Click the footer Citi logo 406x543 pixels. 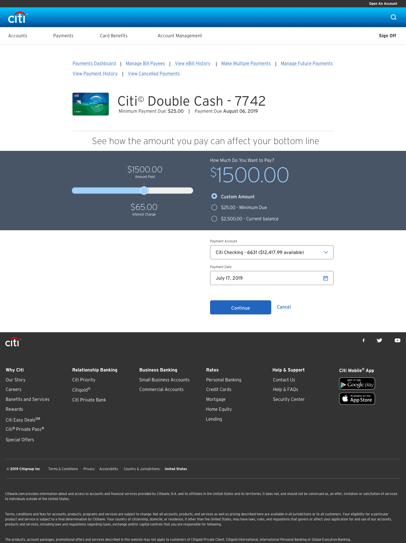(13, 342)
